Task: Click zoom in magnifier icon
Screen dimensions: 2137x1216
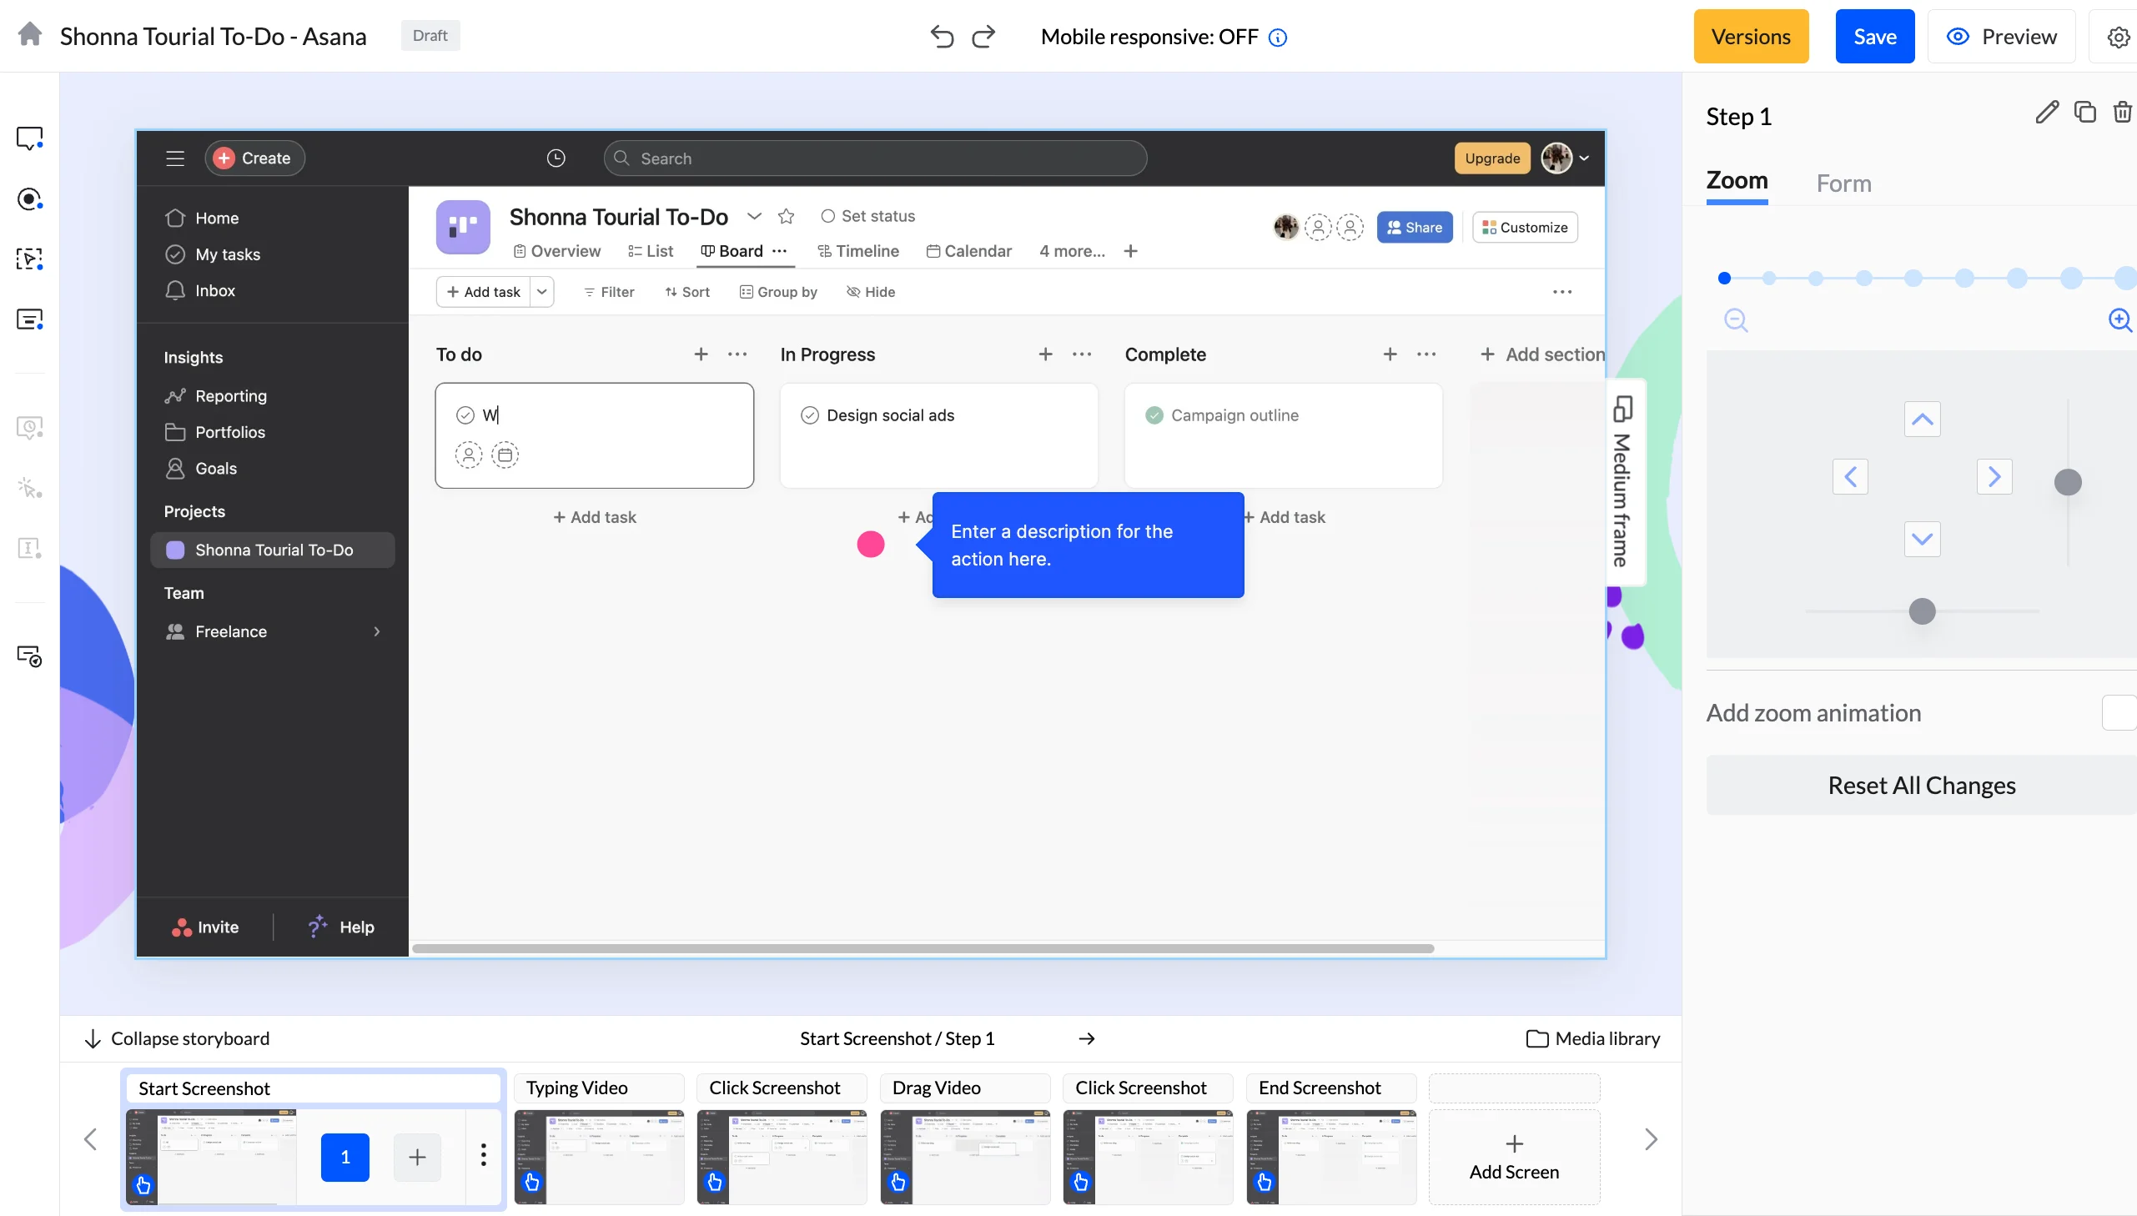Action: tap(2120, 320)
